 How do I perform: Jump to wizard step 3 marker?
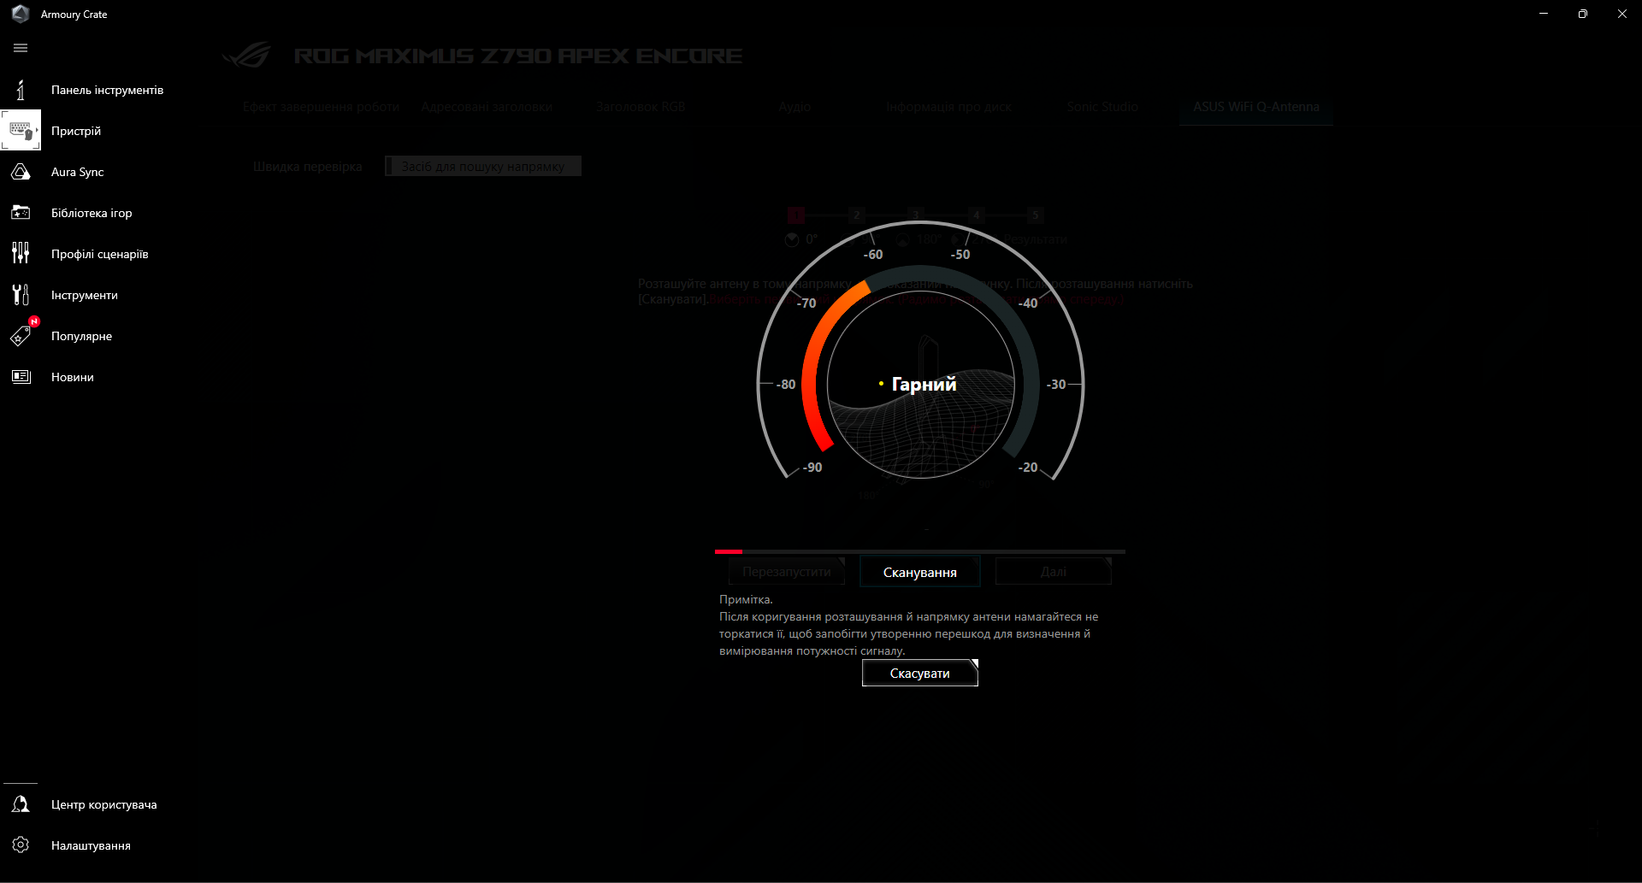tap(915, 215)
